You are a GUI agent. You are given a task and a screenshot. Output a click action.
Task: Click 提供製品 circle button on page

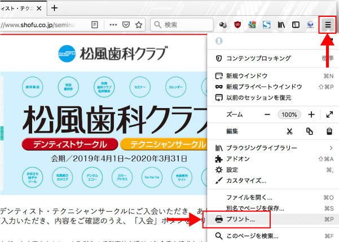(32, 87)
